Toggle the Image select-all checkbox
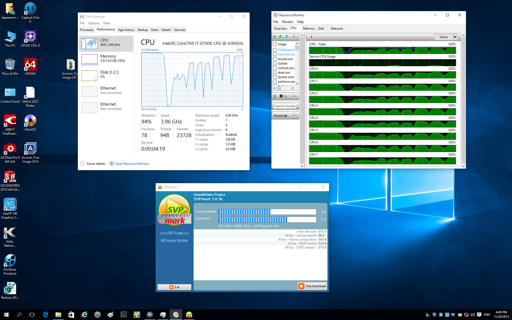 coord(275,44)
